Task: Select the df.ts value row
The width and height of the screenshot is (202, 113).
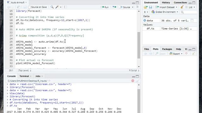Action: [x=169, y=29]
